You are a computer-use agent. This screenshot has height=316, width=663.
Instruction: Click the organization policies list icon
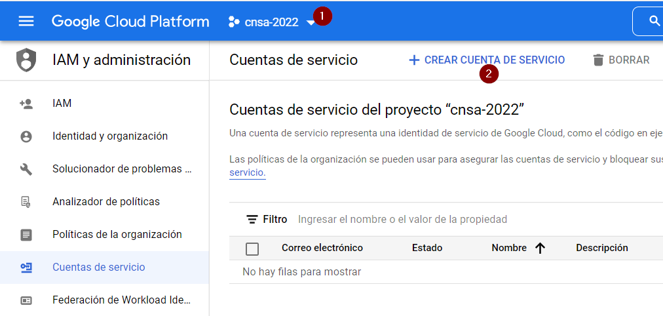[26, 234]
